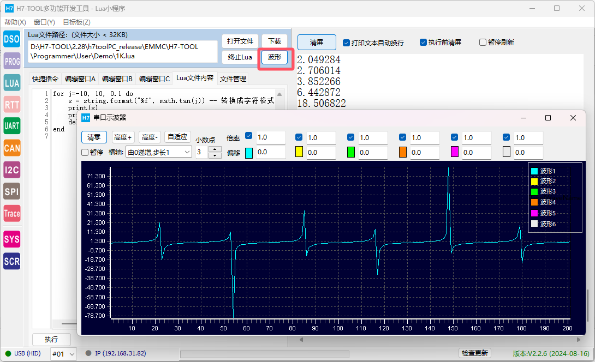Toggle the magenta waveform 5 enable checkbox
The height and width of the screenshot is (362, 595).
454,137
